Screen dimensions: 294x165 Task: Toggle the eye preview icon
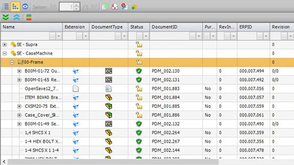[25, 7]
